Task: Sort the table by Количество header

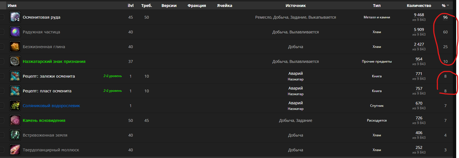Action: pyautogui.click(x=419, y=6)
